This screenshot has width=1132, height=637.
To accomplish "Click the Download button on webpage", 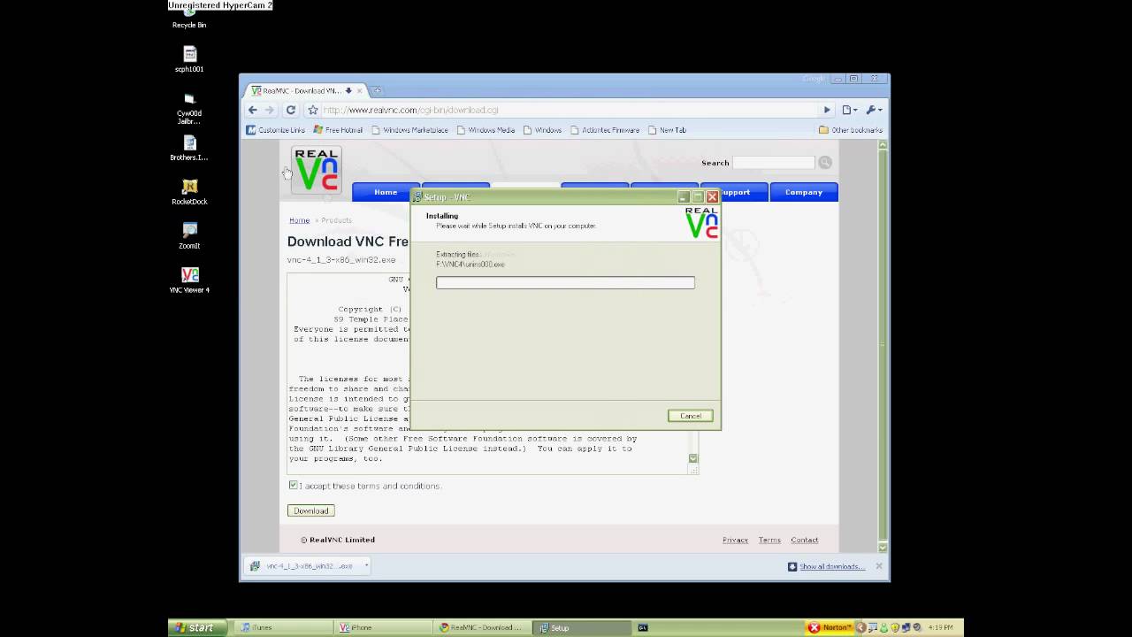I will point(311,510).
